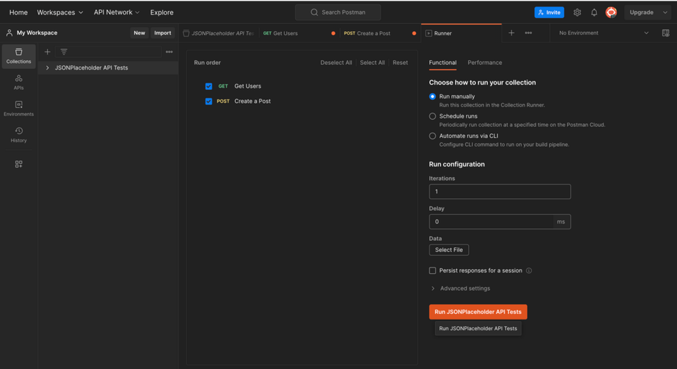This screenshot has width=677, height=369.
Task: Open the History sidebar panel
Action: coord(19,135)
